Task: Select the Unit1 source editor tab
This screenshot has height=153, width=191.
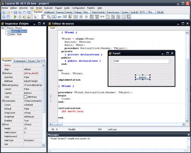Action: (53, 28)
